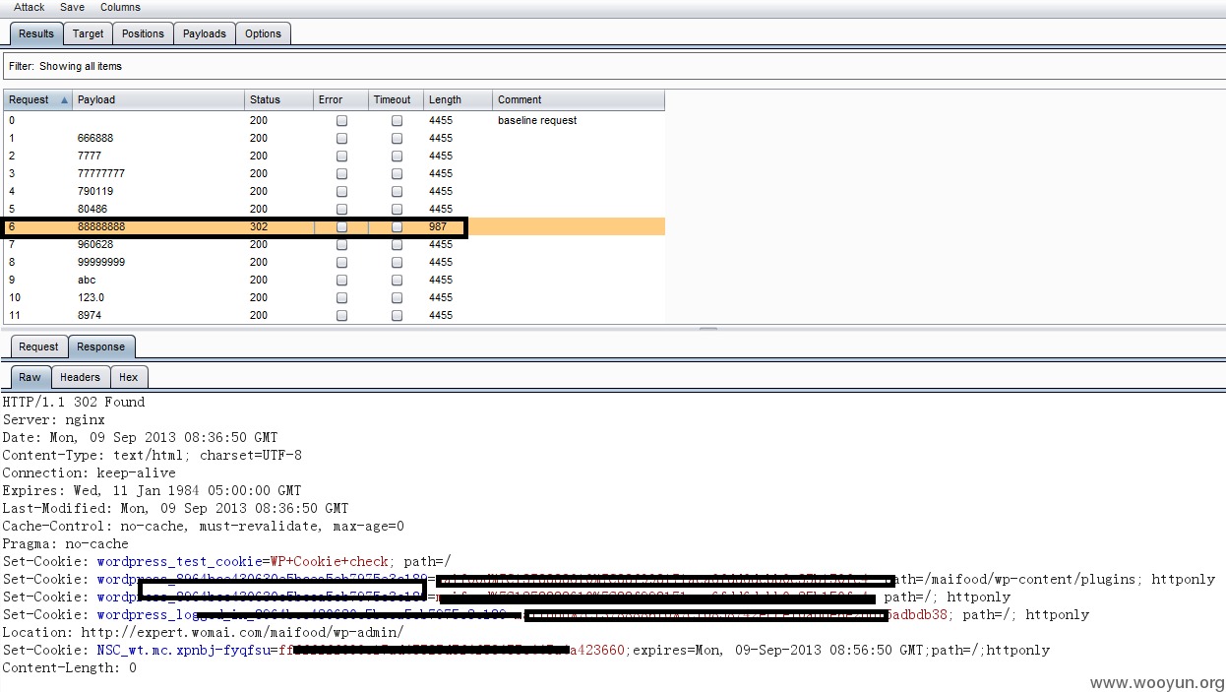Viewport: 1226px width, 692px height.
Task: Switch to the Headers view tab
Action: (x=80, y=377)
